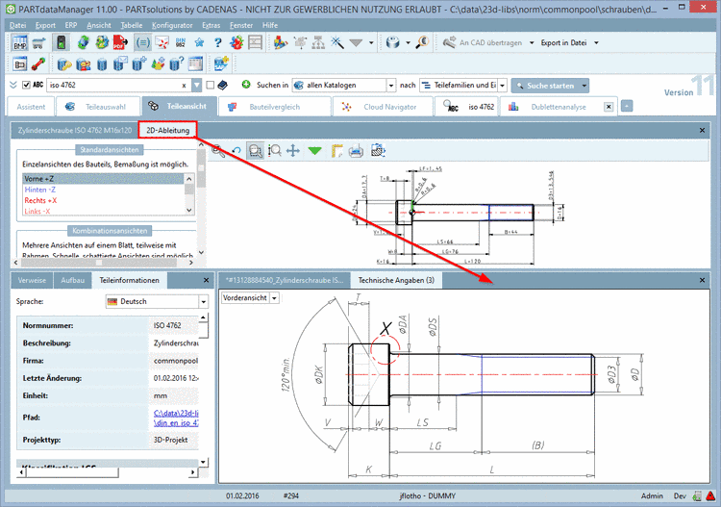Switch to the 'Technische Angaben (3)' tab

394,280
